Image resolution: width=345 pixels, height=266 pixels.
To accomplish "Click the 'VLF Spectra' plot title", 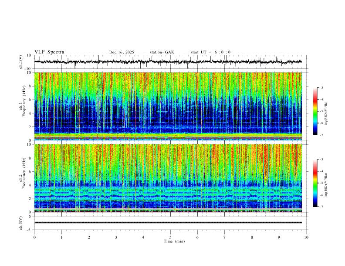I will point(49,52).
